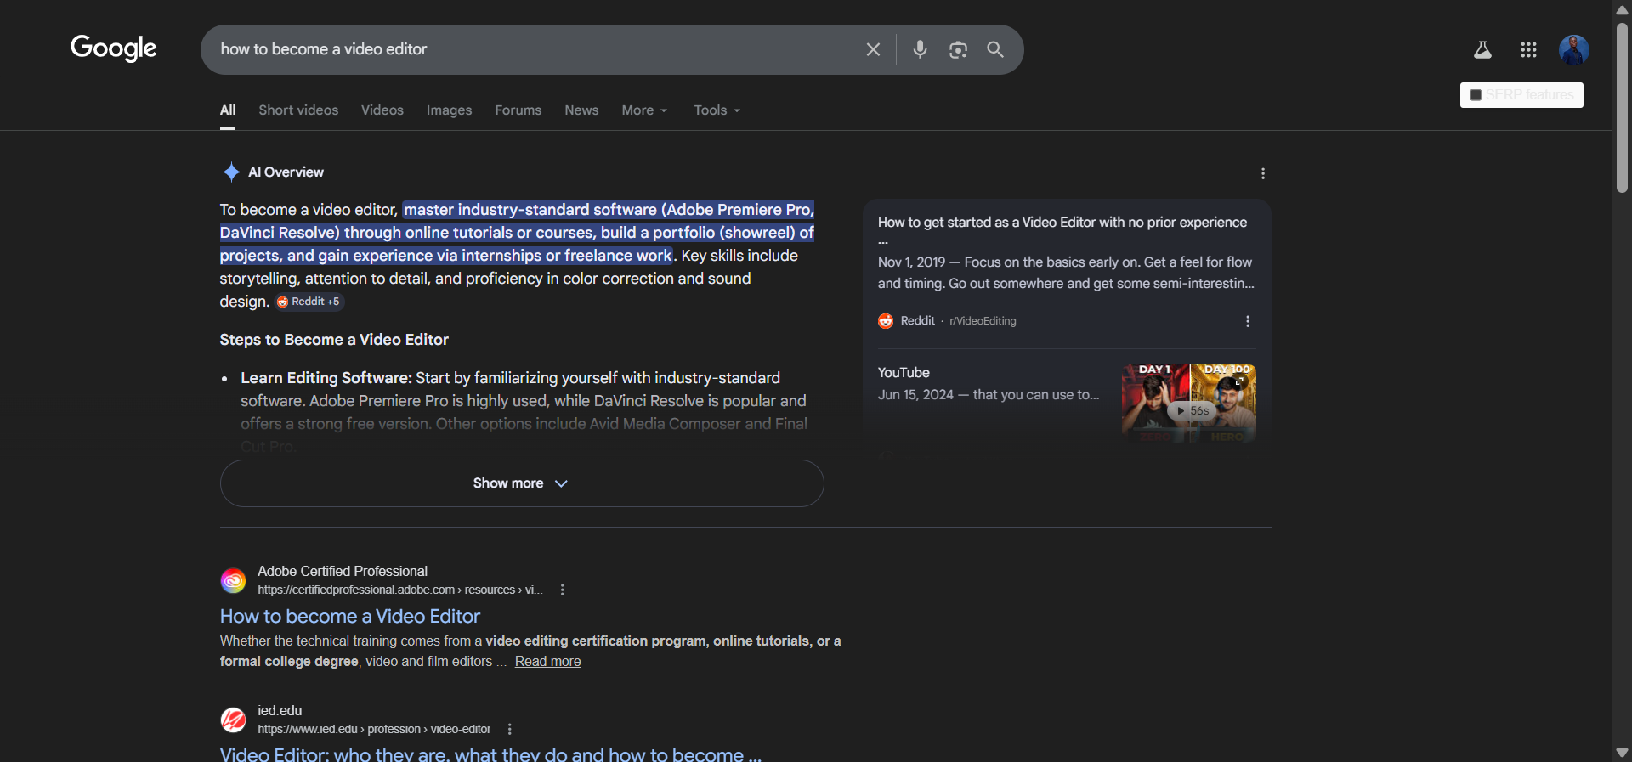Open the Google account avatar
This screenshot has width=1632, height=762.
(x=1573, y=50)
